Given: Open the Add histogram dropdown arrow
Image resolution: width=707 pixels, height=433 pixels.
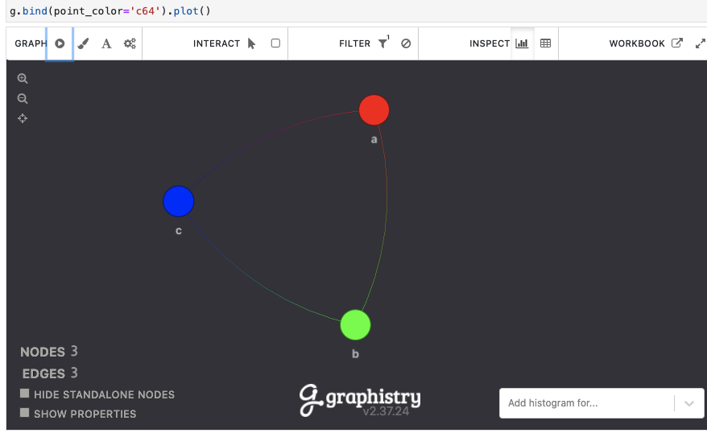Looking at the screenshot, I should [x=689, y=403].
